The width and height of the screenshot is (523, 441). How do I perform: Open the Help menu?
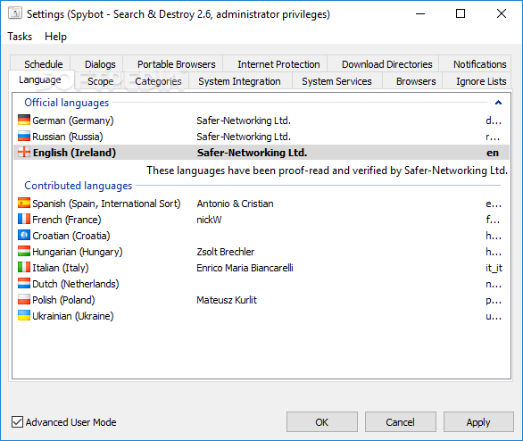[55, 37]
